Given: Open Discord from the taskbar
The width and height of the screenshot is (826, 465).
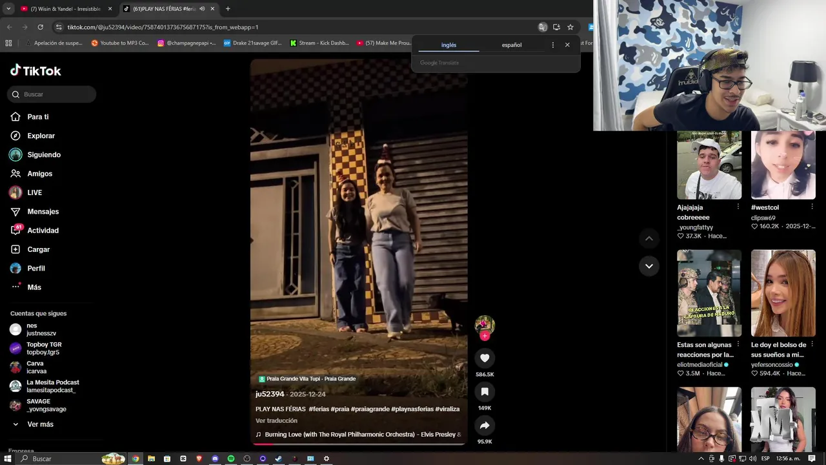Looking at the screenshot, I should 216,459.
